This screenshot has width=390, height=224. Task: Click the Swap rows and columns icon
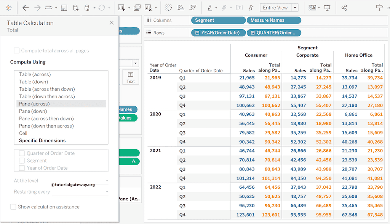coord(169,8)
